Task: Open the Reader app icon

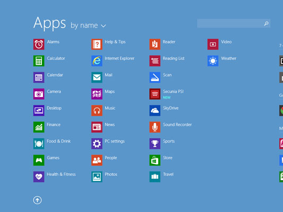Action: coord(155,44)
